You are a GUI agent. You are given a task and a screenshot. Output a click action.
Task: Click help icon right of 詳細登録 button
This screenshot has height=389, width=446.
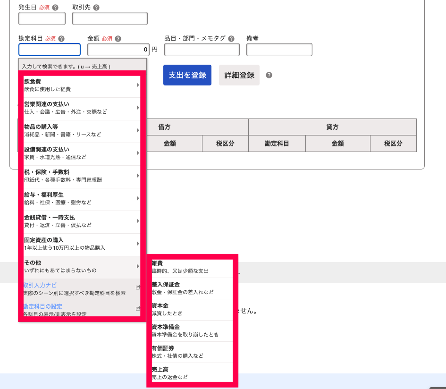pos(269,75)
